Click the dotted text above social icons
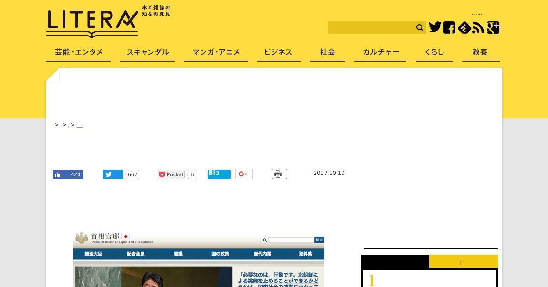Image resolution: width=548 pixels, height=287 pixels. tap(477, 14)
